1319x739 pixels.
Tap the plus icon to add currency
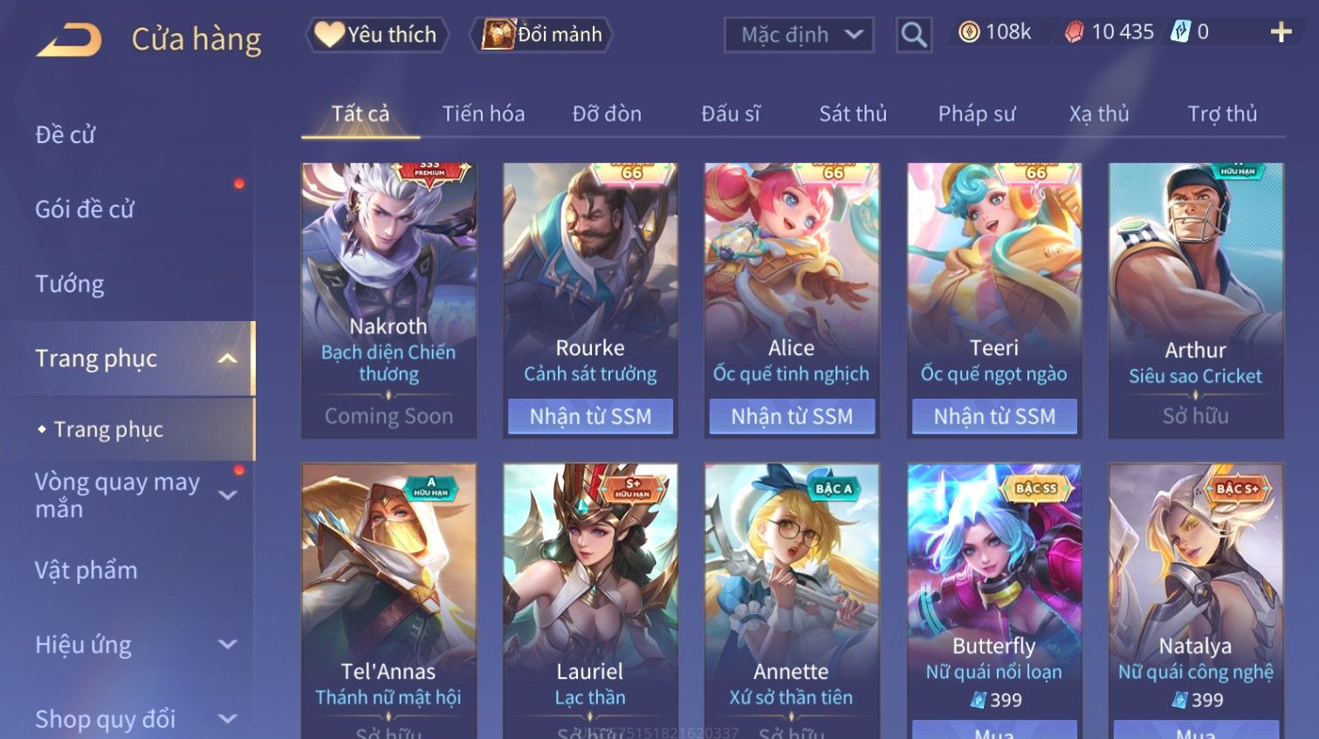click(1281, 32)
